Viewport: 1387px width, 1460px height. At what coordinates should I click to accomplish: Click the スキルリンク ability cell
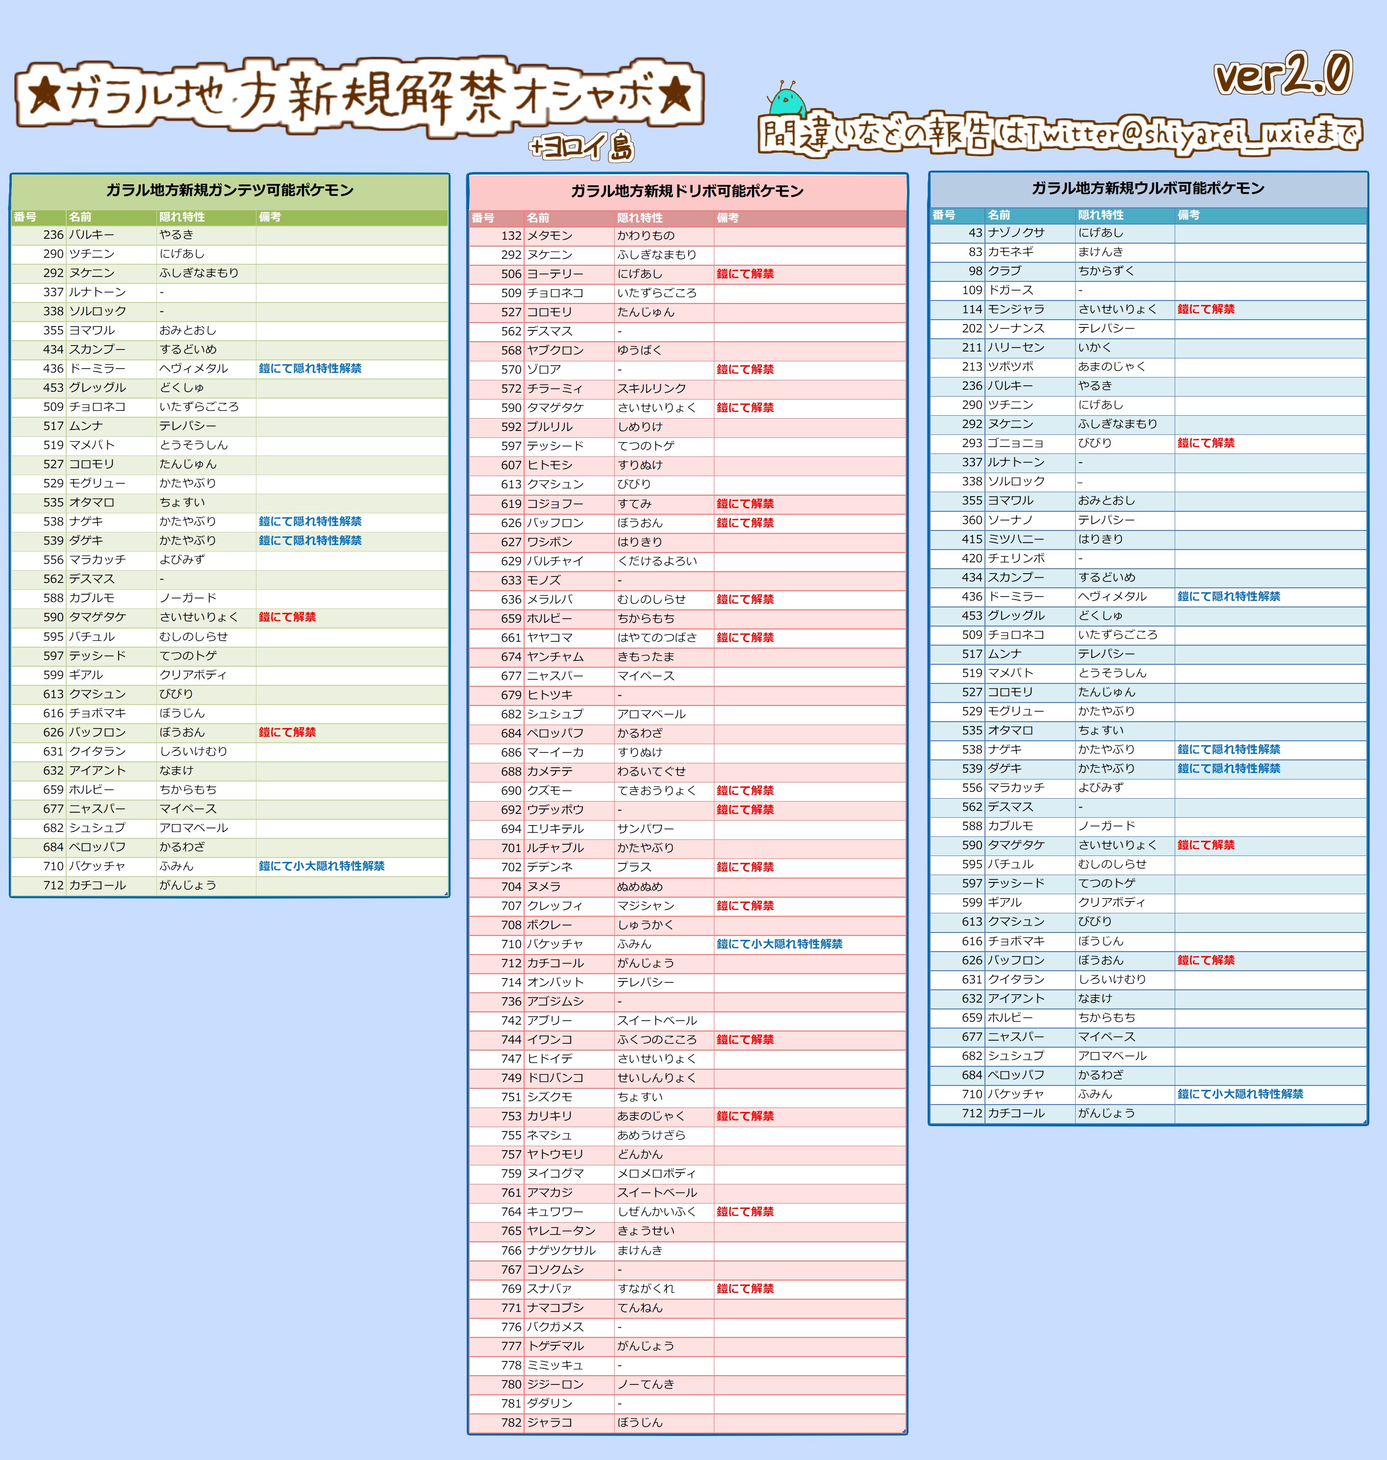tap(652, 389)
